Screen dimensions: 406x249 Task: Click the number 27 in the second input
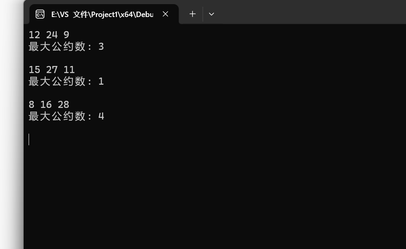tap(52, 70)
